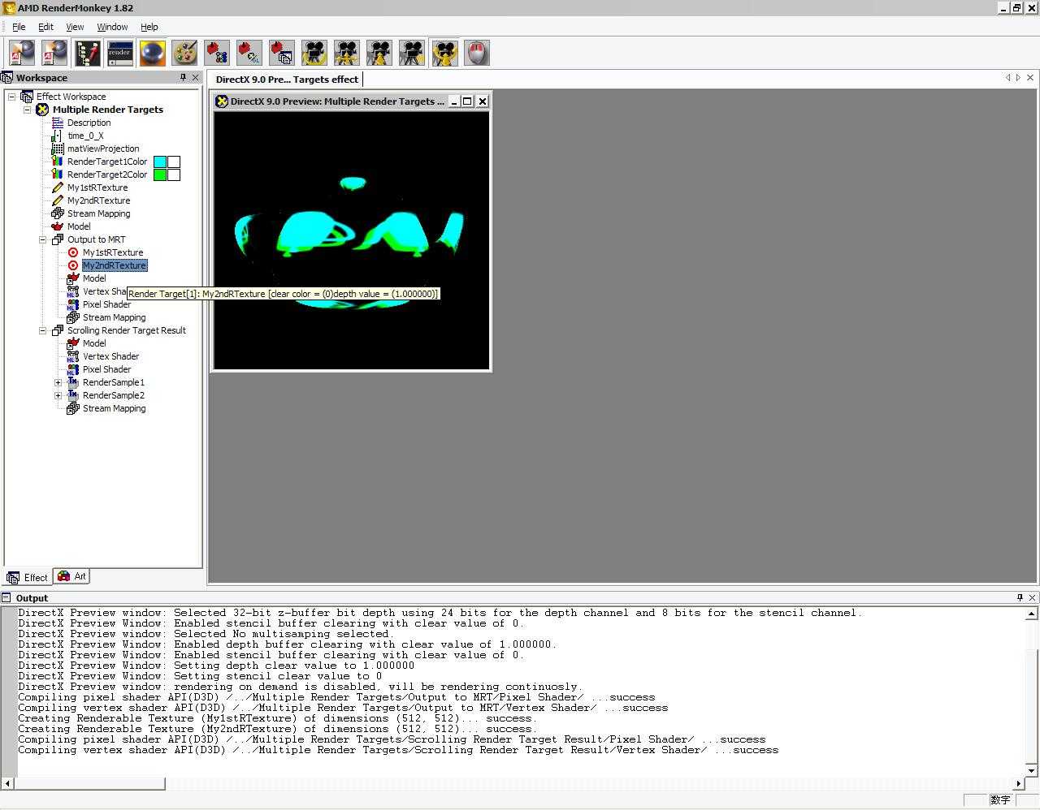Click the rendered preview viewport image
Image resolution: width=1040 pixels, height=810 pixels.
click(x=352, y=240)
